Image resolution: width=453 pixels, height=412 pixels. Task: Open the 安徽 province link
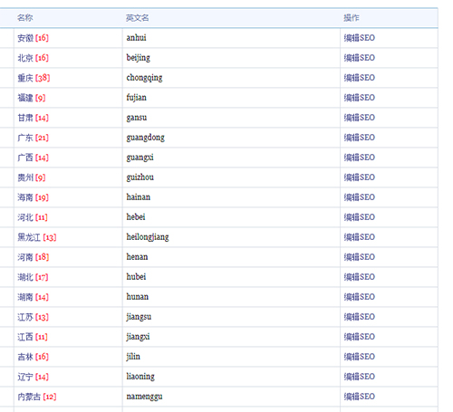click(x=25, y=38)
